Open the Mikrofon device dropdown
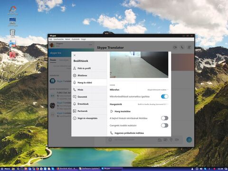 pos(158,90)
